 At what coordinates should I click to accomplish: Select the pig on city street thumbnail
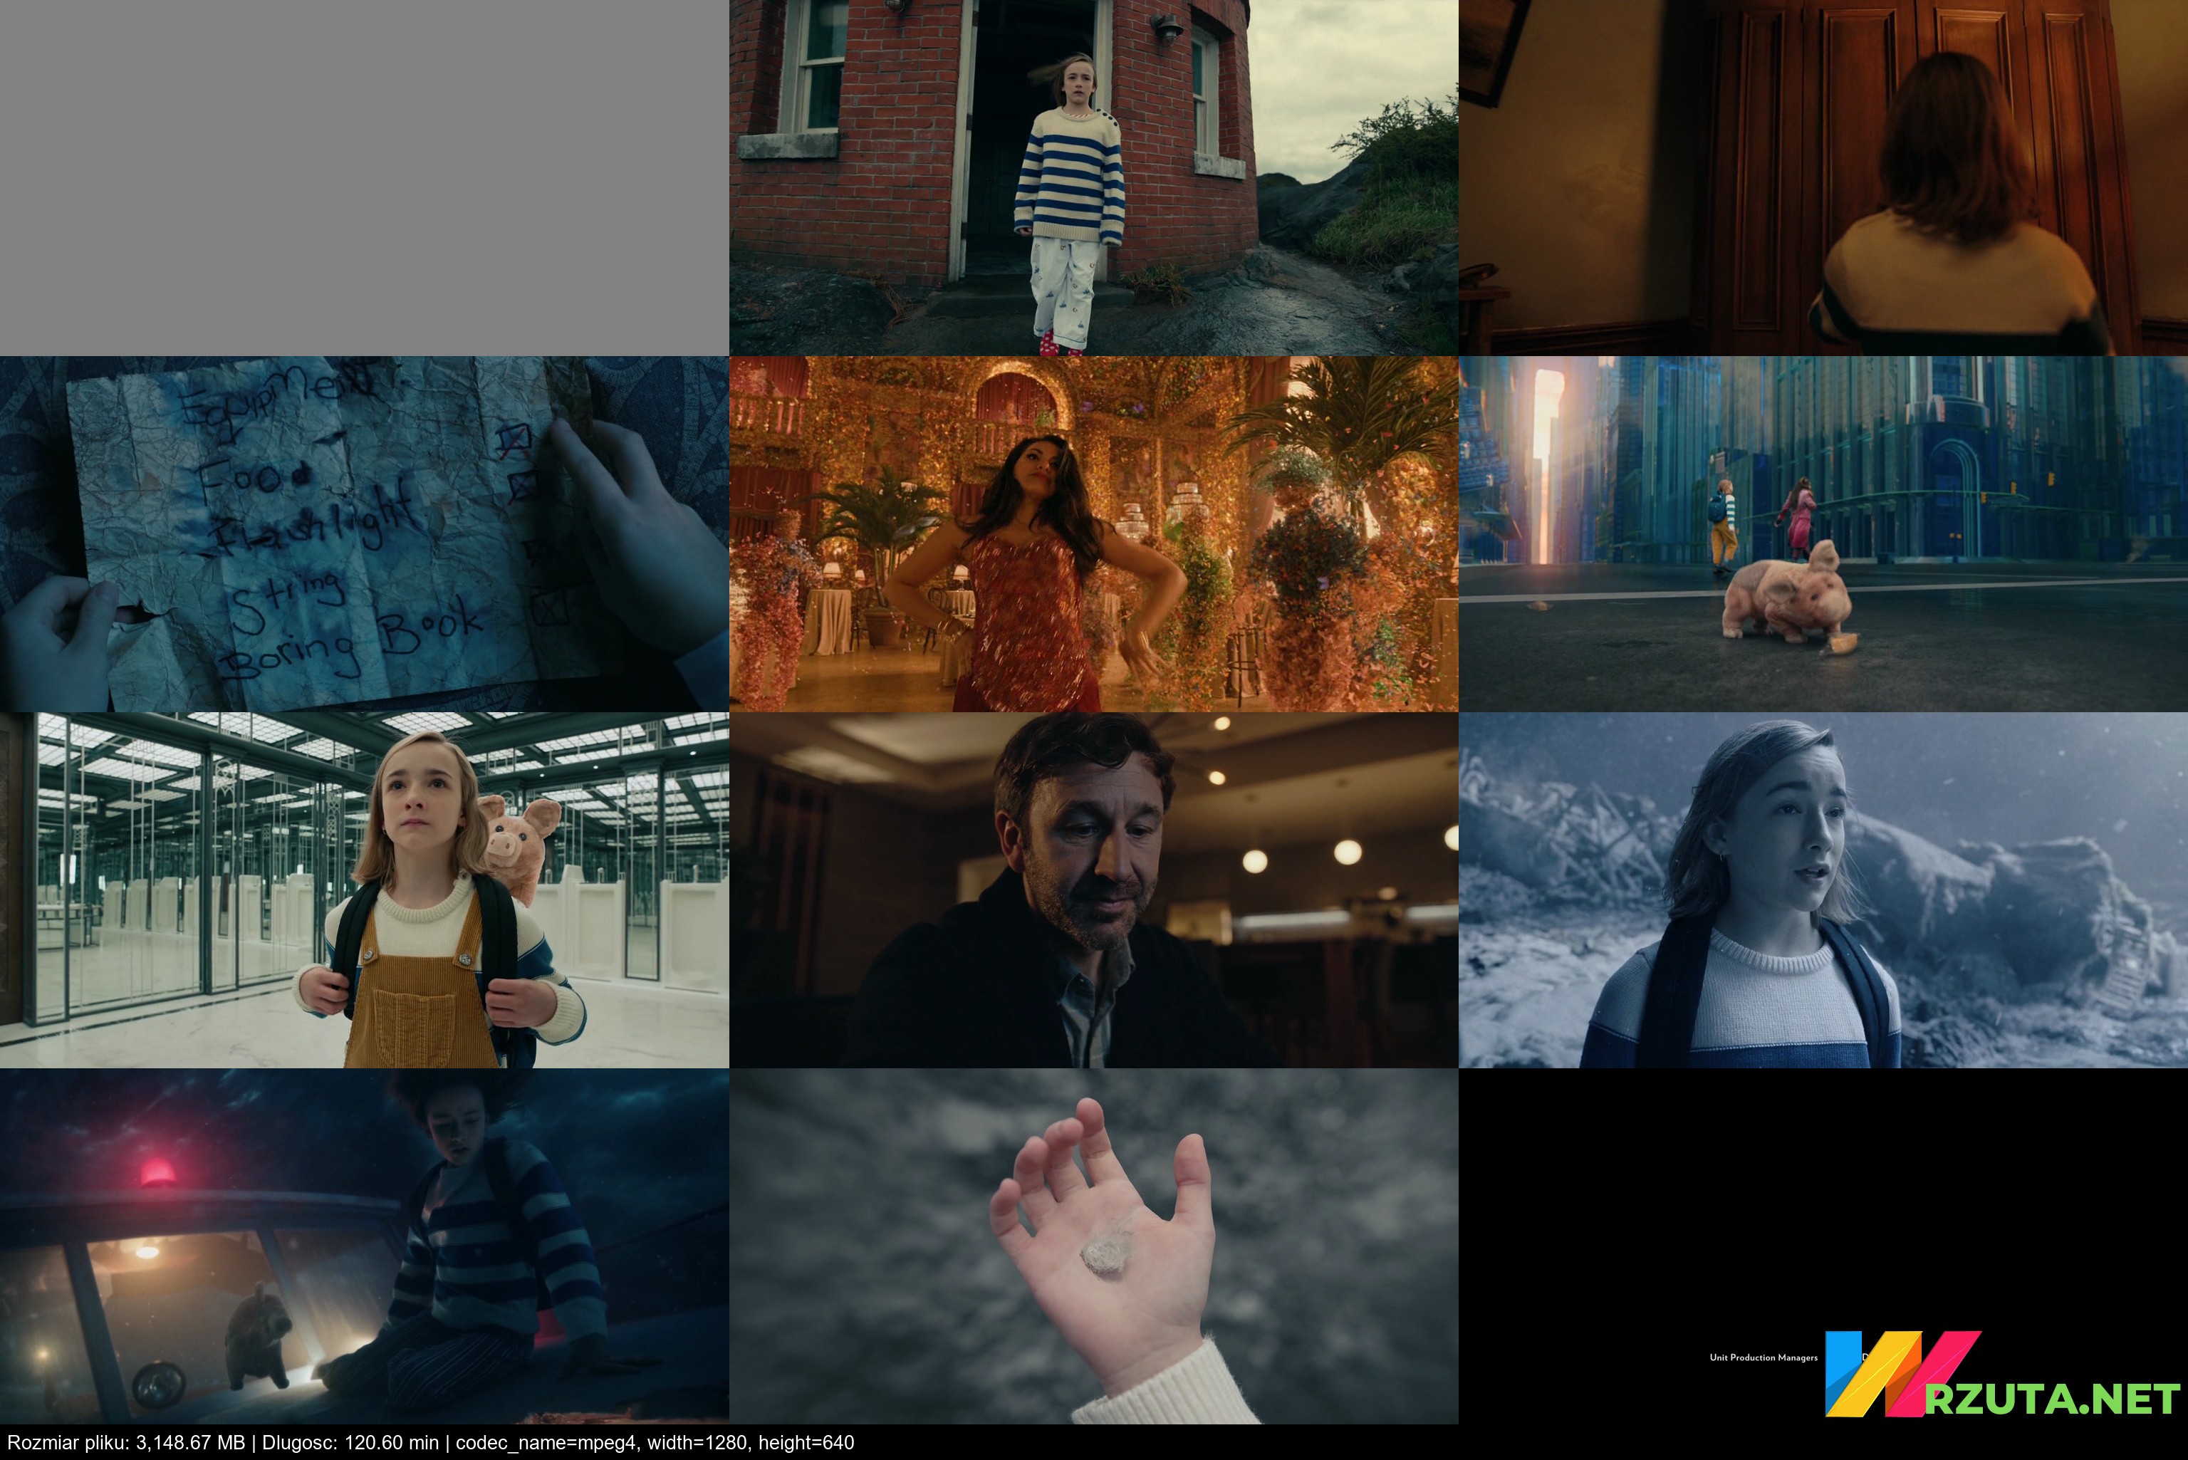pos(1823,533)
